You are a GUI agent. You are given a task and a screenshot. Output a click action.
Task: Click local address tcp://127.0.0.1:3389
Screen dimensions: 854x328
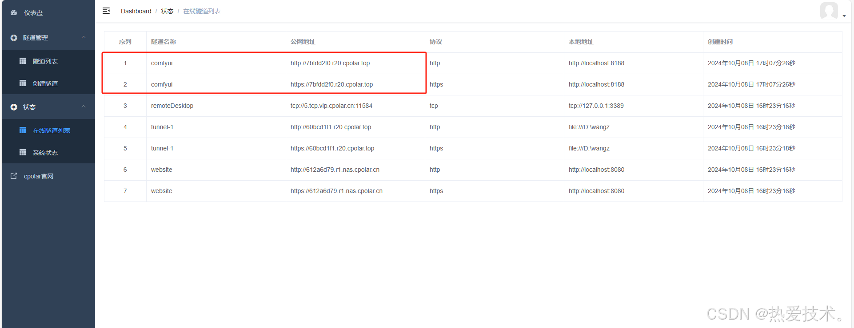coord(596,106)
